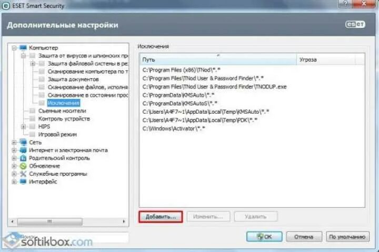Collapse the Компьютер tree node
The width and height of the screenshot is (379, 252).
coord(14,48)
